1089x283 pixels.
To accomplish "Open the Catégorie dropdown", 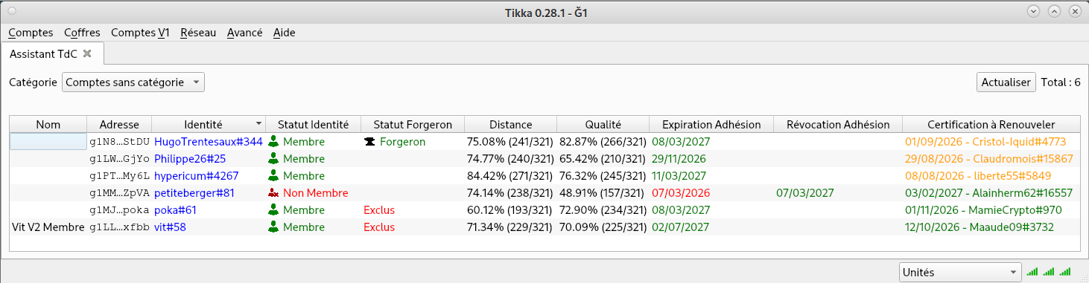I will pos(133,82).
